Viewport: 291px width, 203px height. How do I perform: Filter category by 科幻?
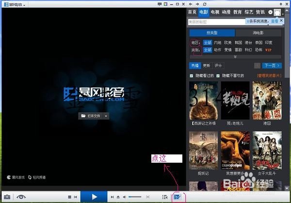[248, 50]
